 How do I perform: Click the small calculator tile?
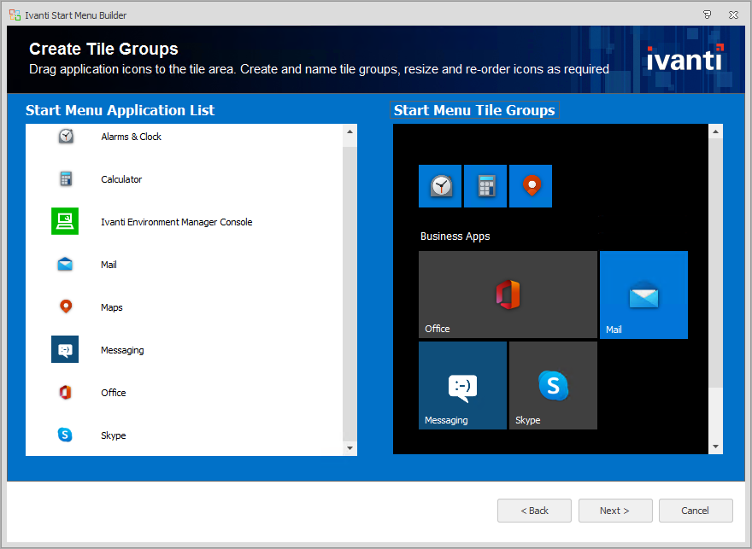(485, 186)
